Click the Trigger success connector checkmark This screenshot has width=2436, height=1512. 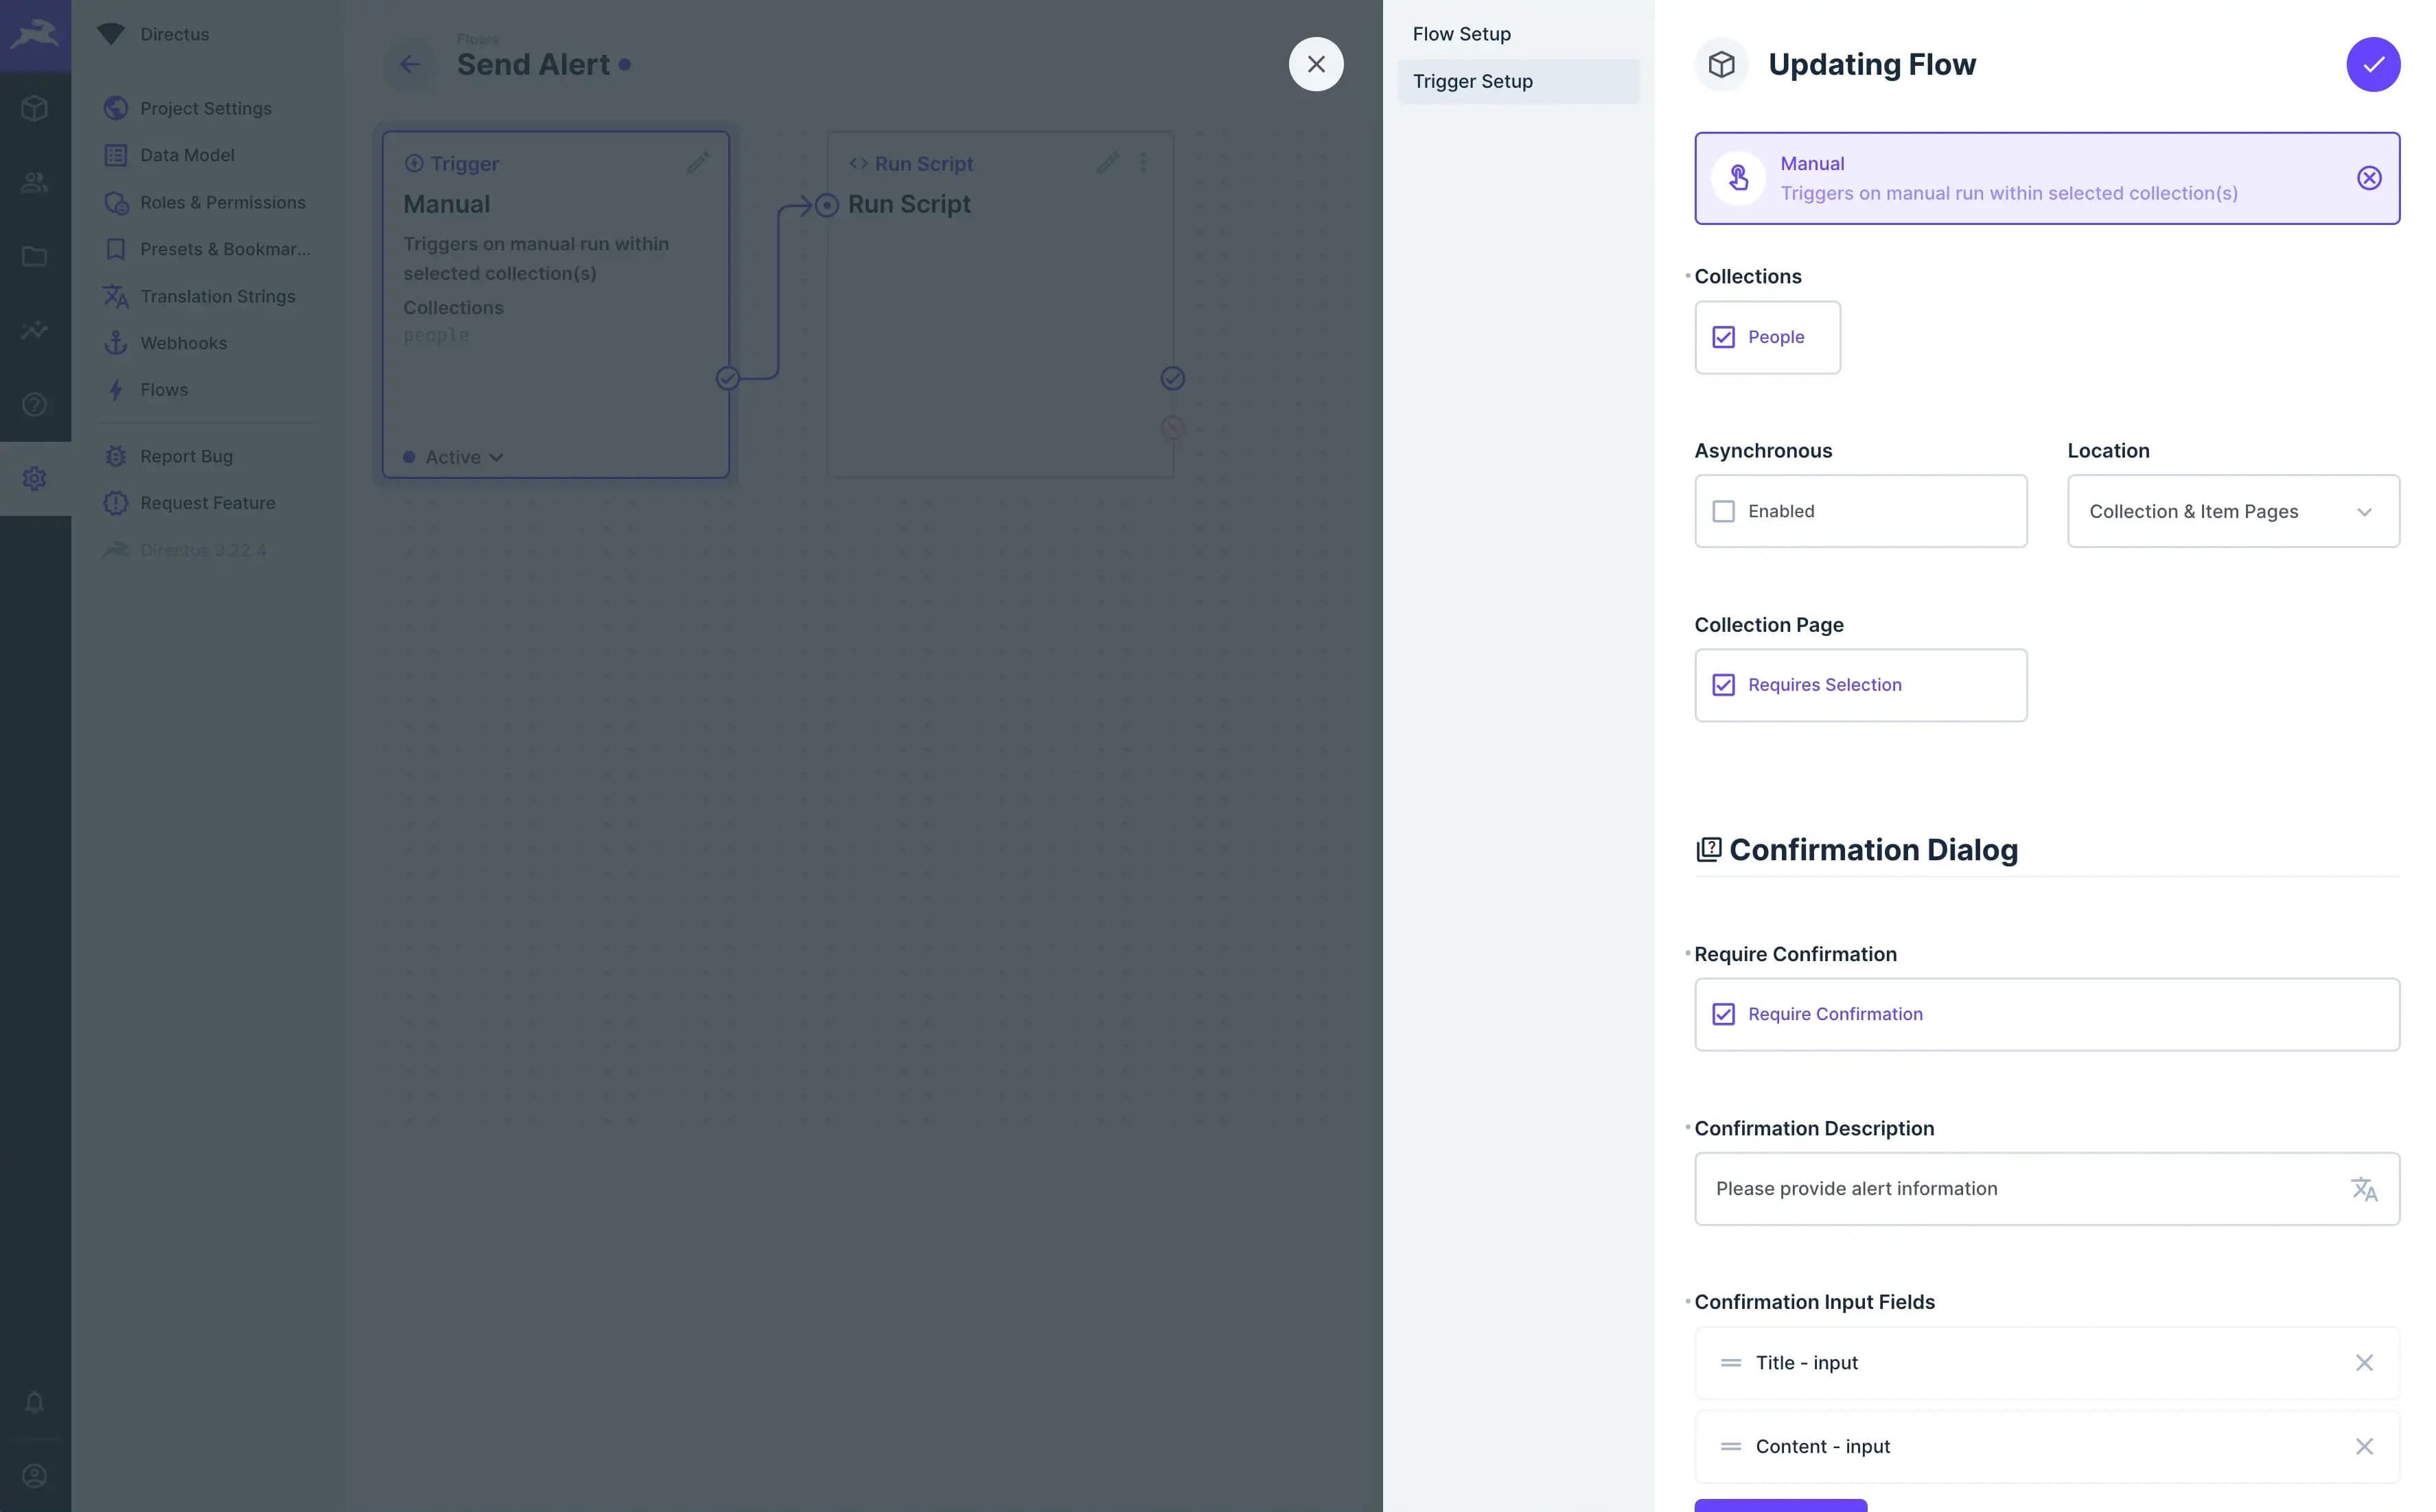728,378
